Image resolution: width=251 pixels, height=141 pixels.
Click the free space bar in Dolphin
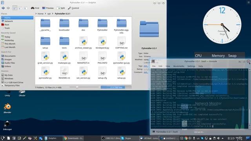point(116,87)
